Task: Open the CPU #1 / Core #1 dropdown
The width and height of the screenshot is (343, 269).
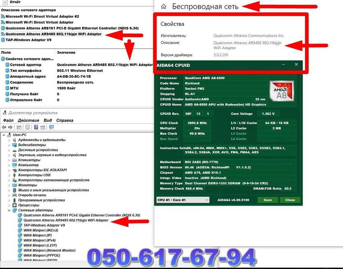Action: click(183, 200)
